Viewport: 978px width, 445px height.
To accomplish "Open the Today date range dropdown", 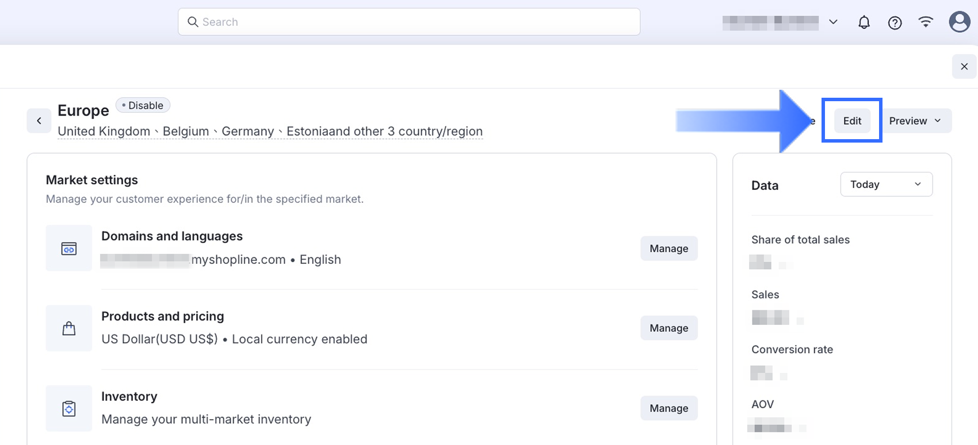I will click(886, 185).
